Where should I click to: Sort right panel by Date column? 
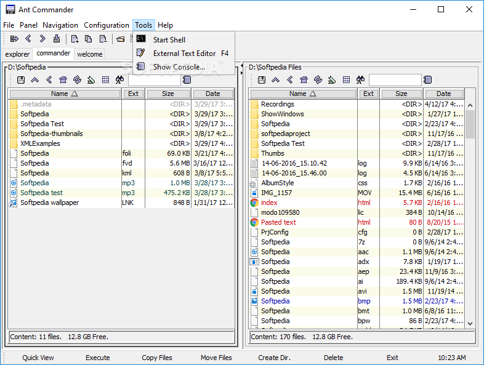tap(443, 94)
